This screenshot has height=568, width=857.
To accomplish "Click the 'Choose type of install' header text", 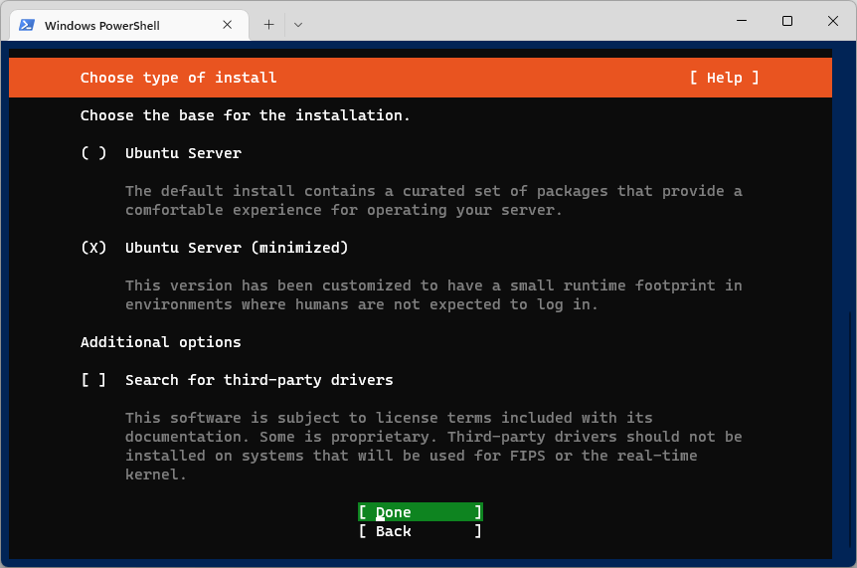I will [178, 78].
